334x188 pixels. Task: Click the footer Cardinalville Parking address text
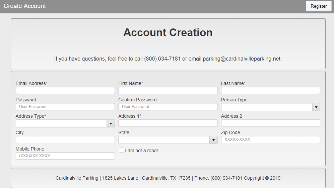click(168, 178)
